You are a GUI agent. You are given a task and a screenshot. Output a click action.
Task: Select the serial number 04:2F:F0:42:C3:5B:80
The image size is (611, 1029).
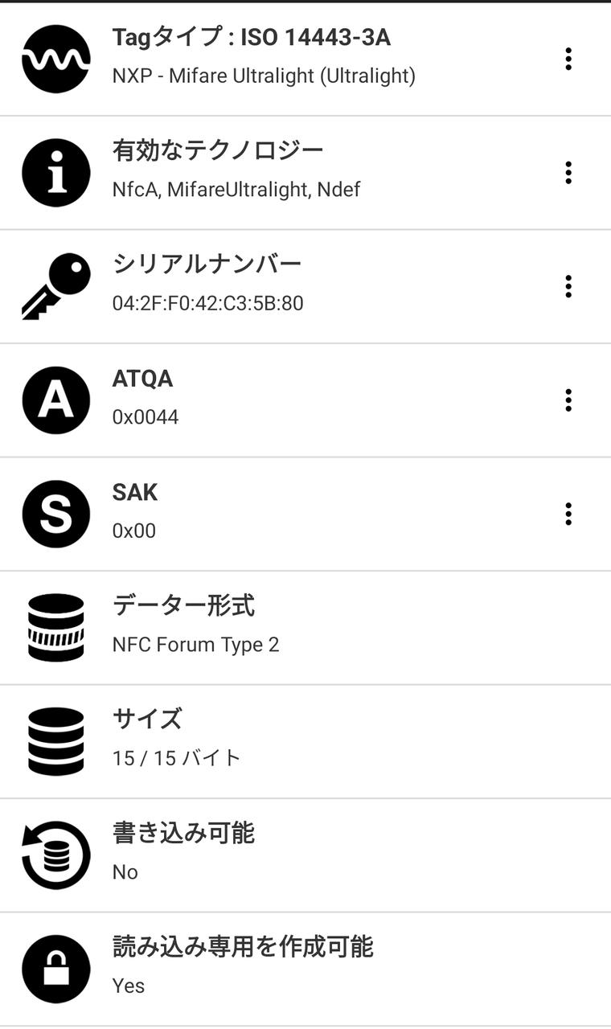(207, 304)
